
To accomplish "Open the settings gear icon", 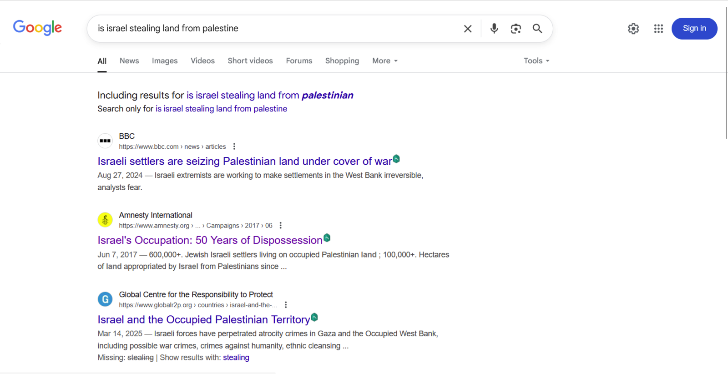I will 633,29.
